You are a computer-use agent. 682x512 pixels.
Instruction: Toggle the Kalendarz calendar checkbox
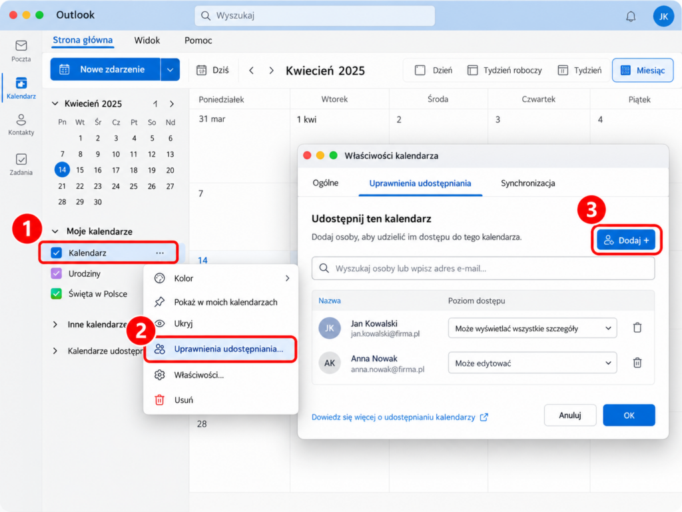click(x=56, y=253)
